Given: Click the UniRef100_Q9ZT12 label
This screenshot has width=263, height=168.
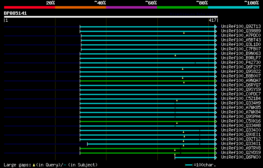Looking at the screenshot, I should (x=241, y=139).
